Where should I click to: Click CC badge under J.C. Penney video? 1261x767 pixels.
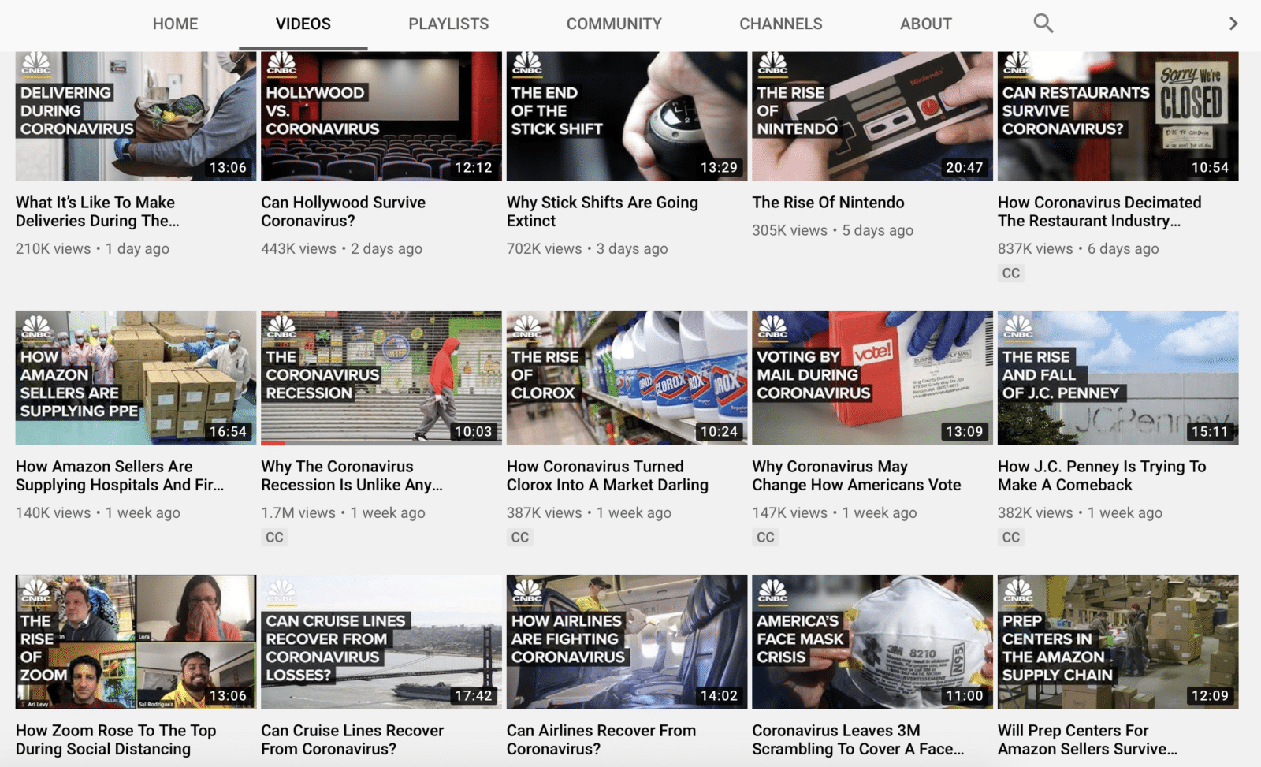click(1010, 538)
